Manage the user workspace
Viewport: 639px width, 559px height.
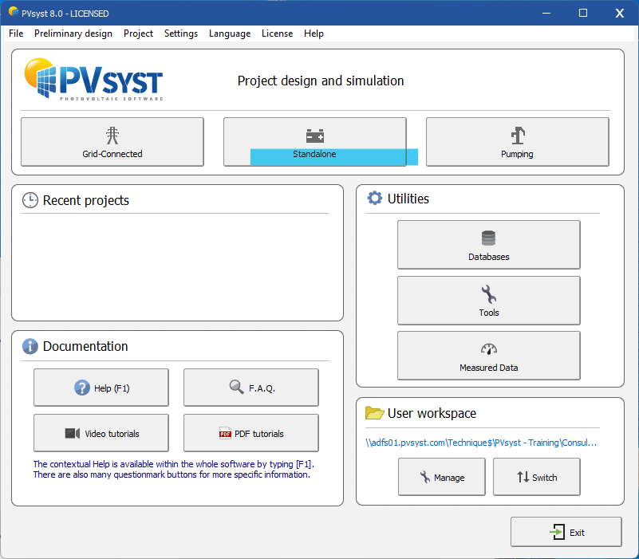click(x=442, y=477)
